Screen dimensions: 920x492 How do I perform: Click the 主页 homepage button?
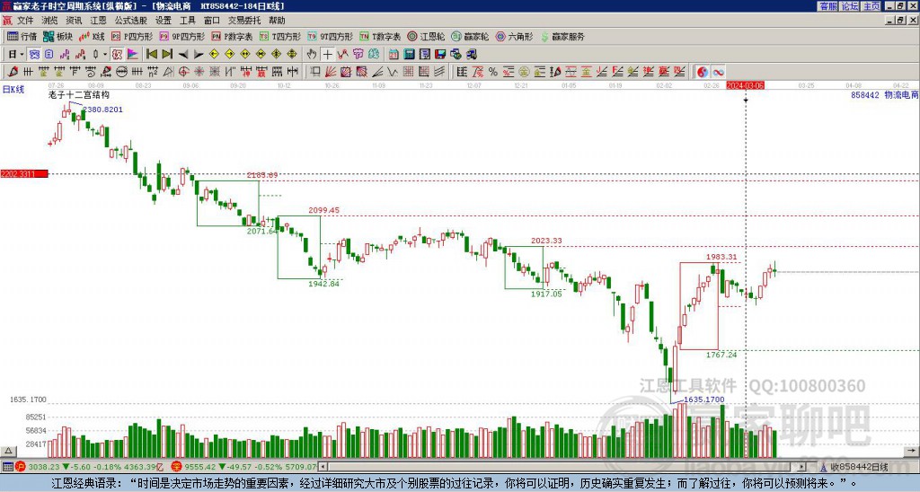(871, 6)
